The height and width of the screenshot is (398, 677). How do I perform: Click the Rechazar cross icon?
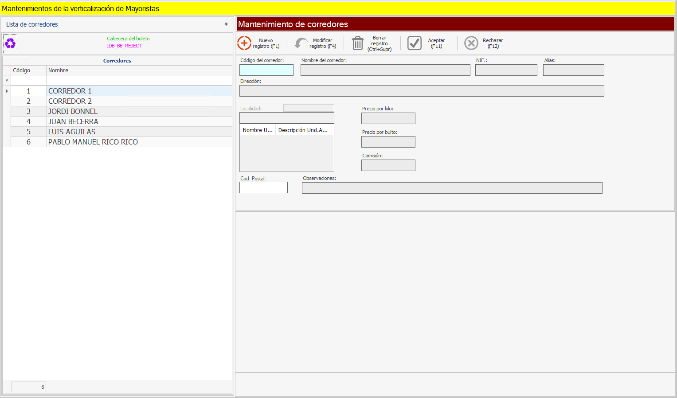pos(471,43)
